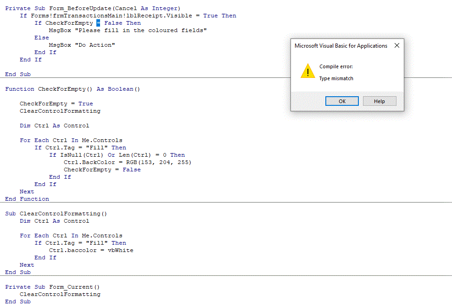Click the 'If IsNull(Ctrl) Or Len(Ctrl) = 0' line
Viewport: 452px width, 307px height.
117,155
